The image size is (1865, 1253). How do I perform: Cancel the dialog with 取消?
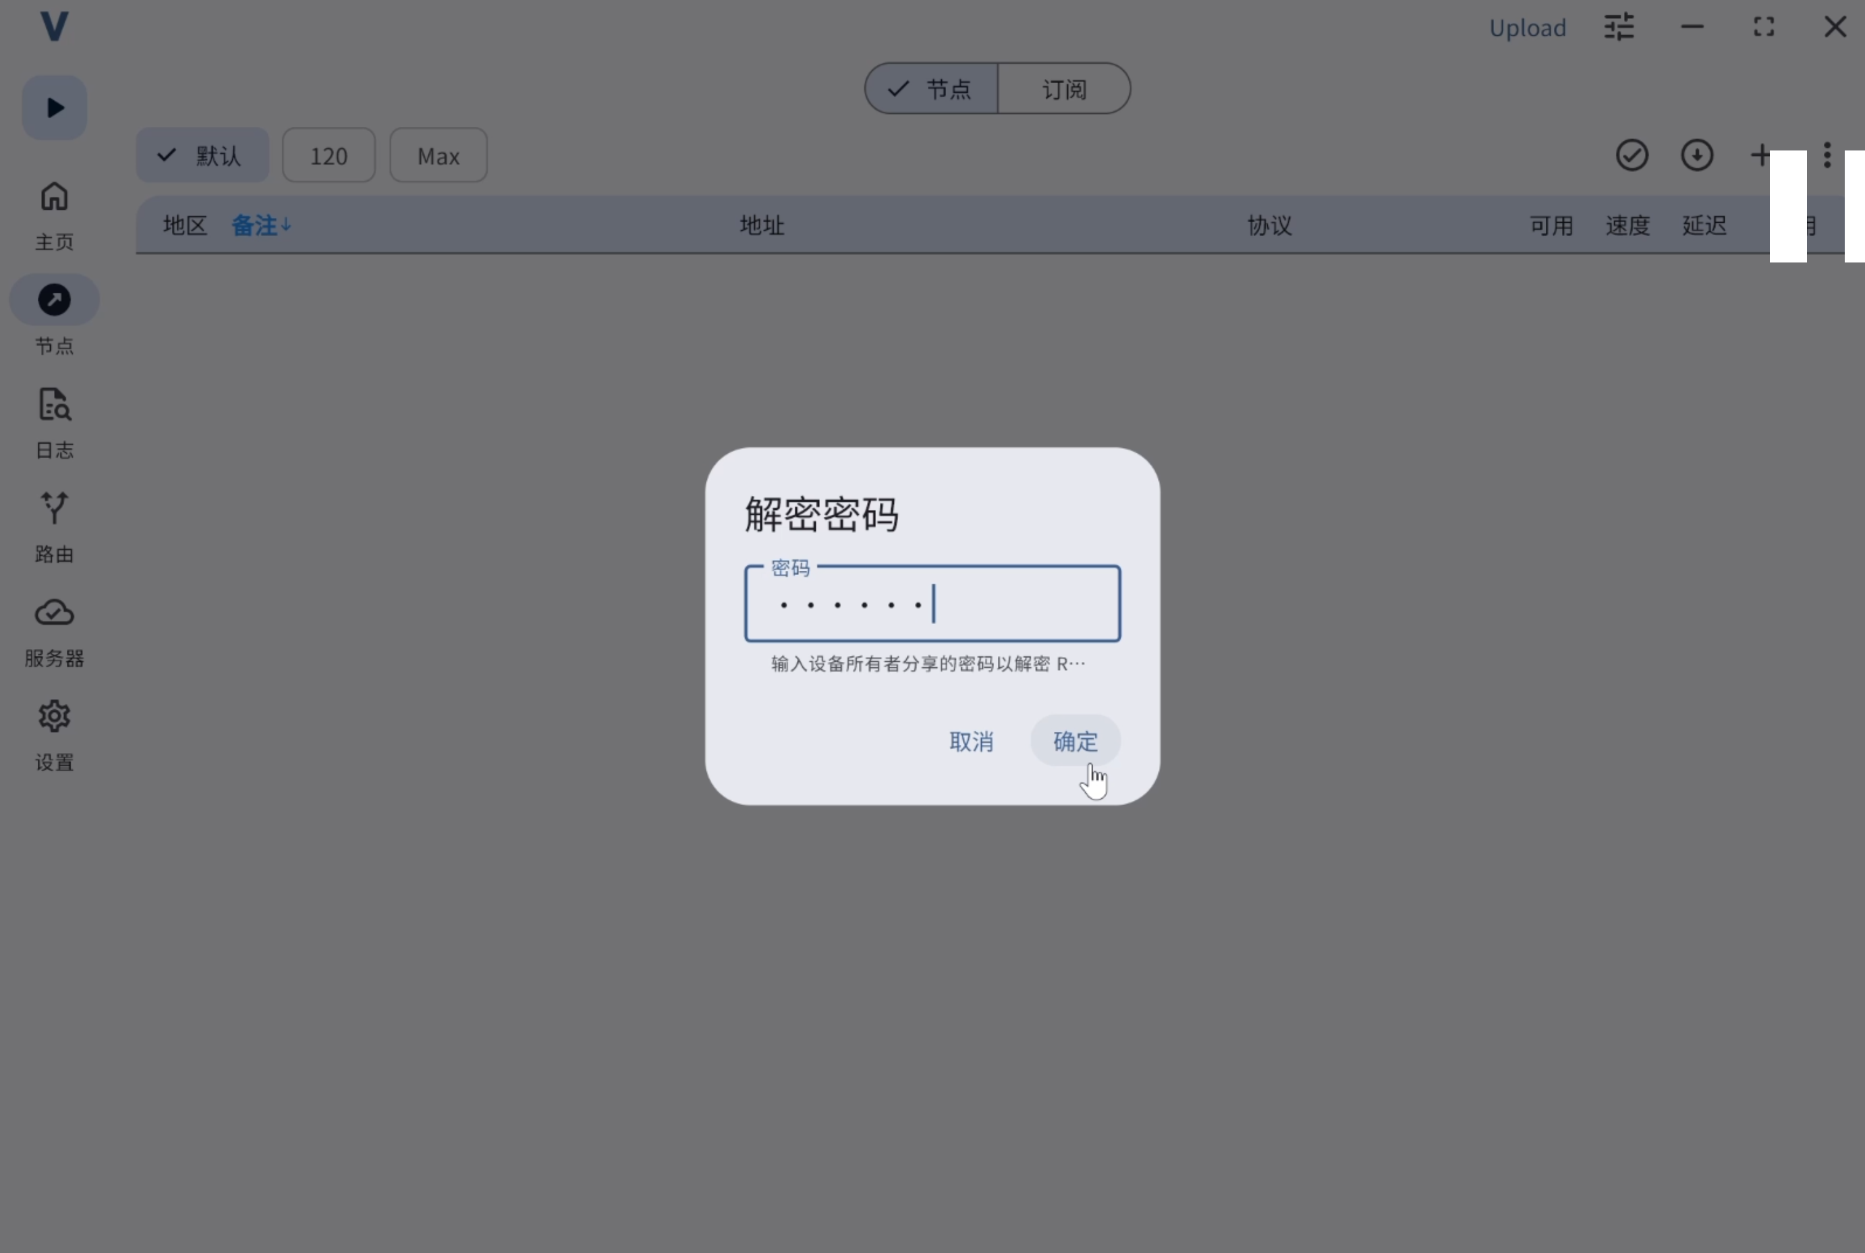971,741
